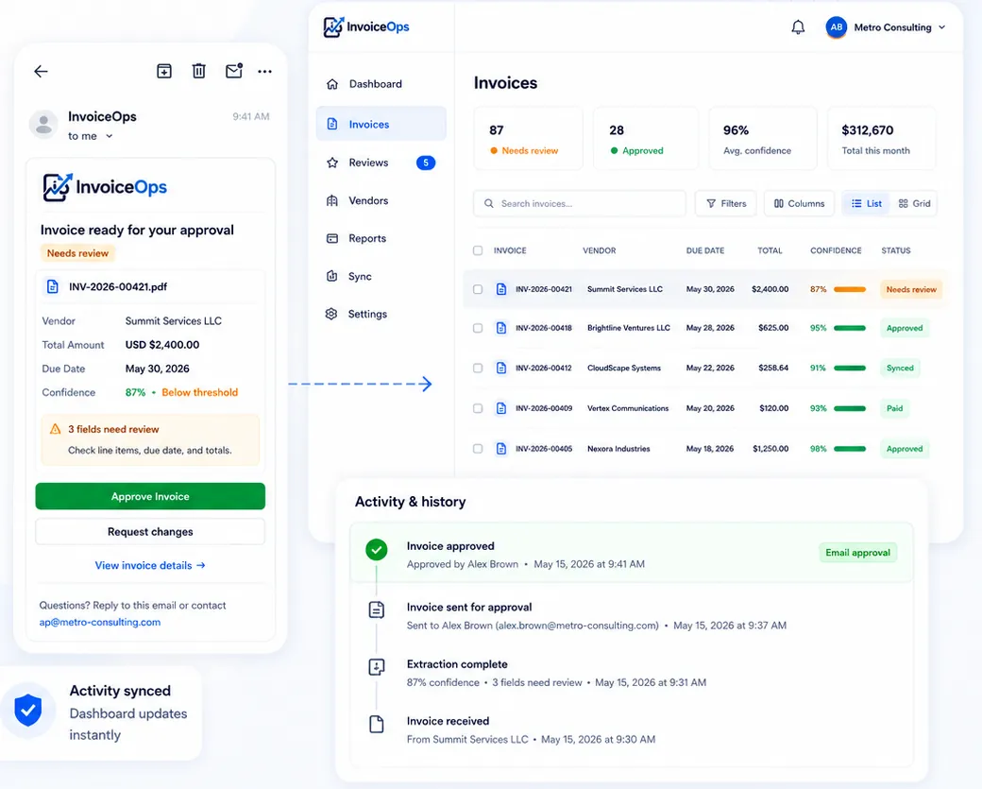982x789 pixels.
Task: Click the document icon of INV-2026-00412 row
Action: [501, 368]
